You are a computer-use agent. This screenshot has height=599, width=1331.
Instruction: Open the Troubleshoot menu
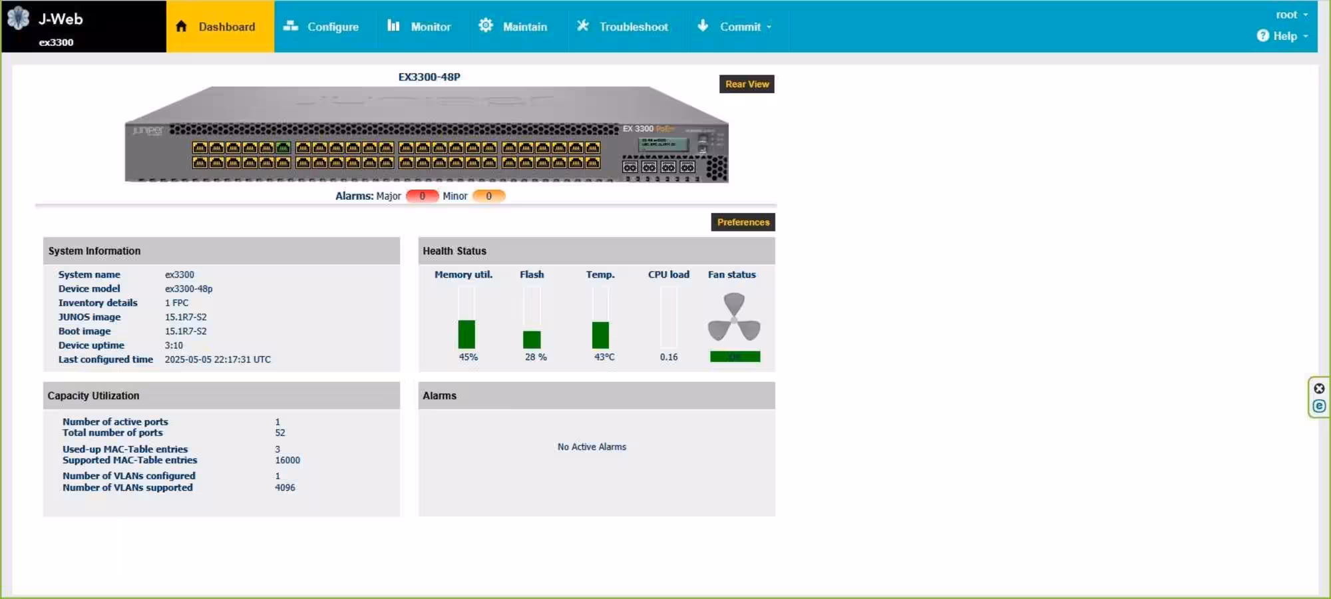pos(622,27)
